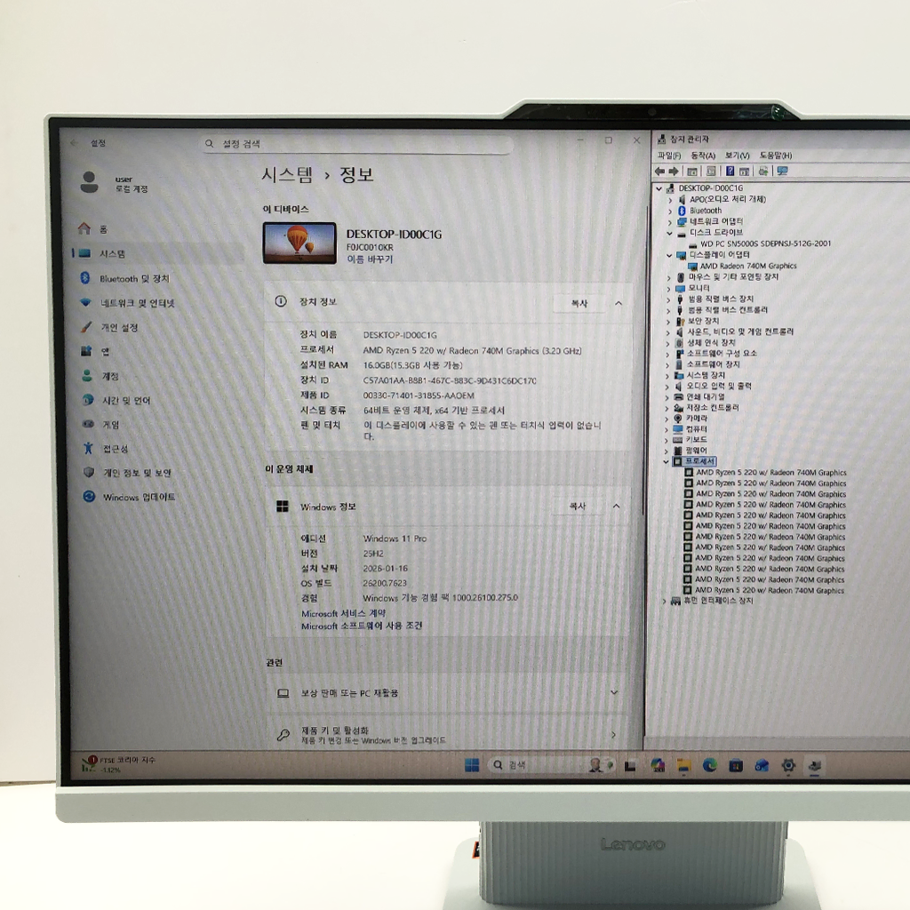Expand 네트워크 어댑터 node in Device Manager
This screenshot has width=910, height=910.
[x=670, y=221]
